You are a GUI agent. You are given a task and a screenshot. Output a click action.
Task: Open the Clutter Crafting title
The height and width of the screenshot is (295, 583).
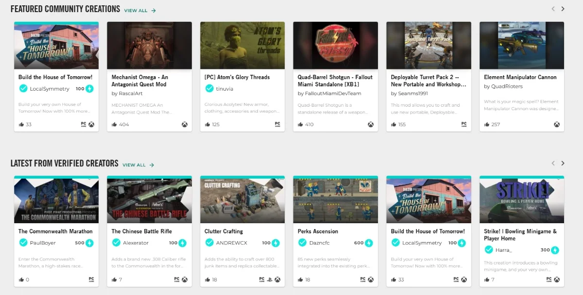coord(223,231)
